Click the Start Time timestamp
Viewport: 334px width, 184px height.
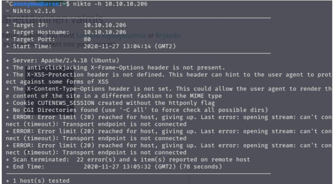pos(130,46)
